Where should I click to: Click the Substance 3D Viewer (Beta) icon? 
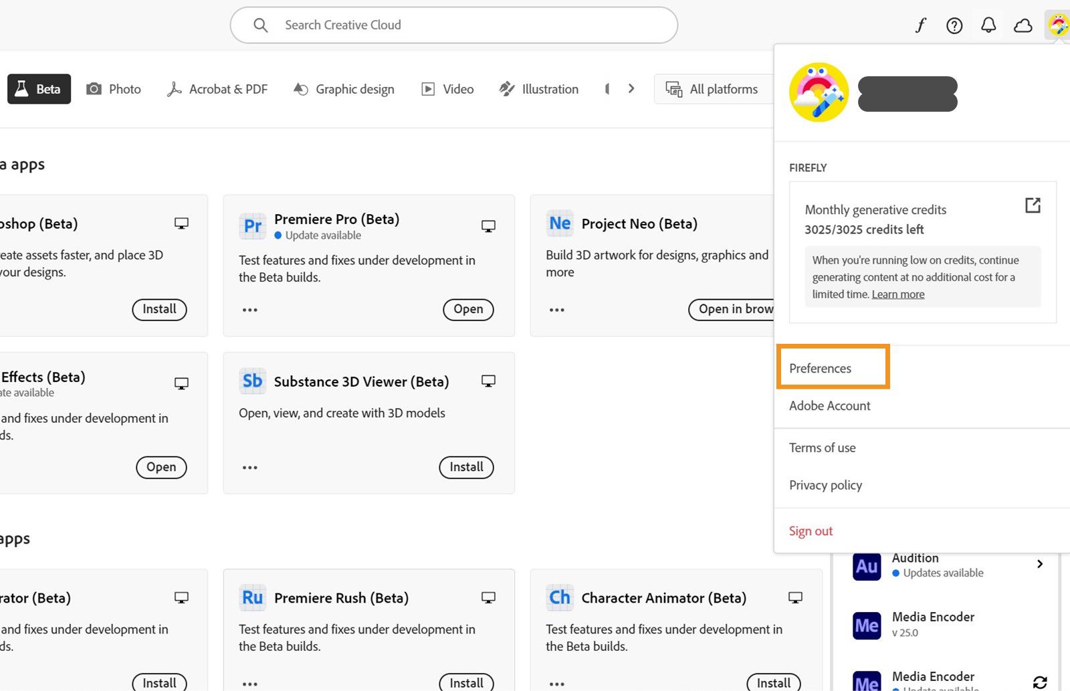tap(253, 381)
